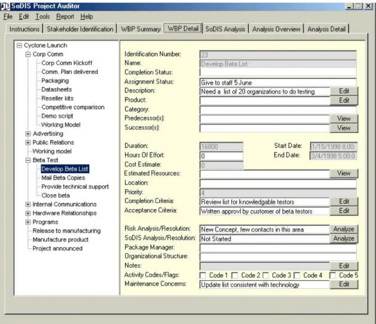Click the Package Manager field
Screen dimensions: 376x324
(x=278, y=248)
